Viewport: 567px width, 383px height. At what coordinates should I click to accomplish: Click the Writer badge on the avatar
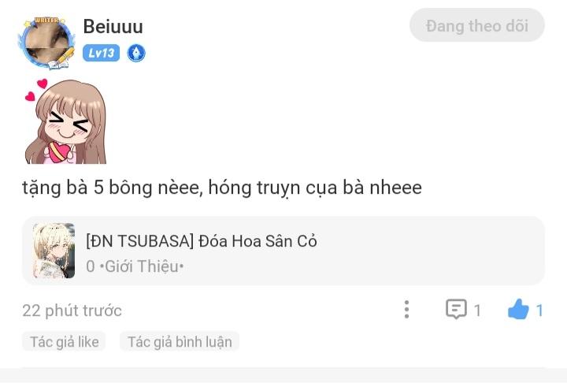pyautogui.click(x=47, y=18)
